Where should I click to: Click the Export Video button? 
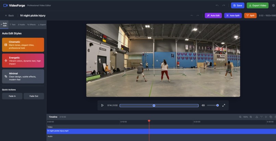(258, 5)
